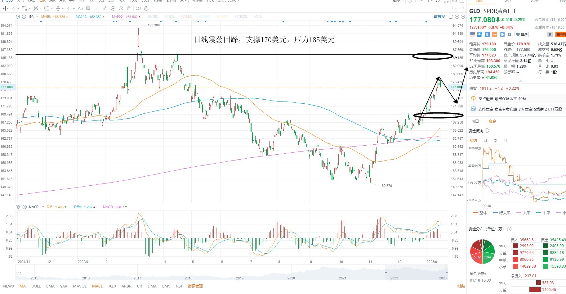This screenshot has height=294, width=566.
Task: Toggle the MA55 moving average line
Action: pos(55,17)
